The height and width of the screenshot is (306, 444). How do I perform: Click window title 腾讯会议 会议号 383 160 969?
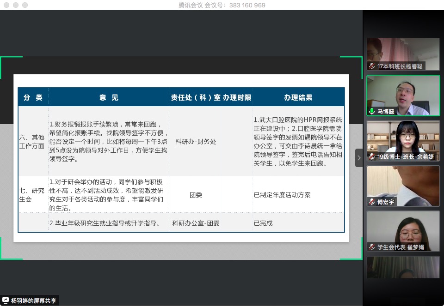click(222, 5)
